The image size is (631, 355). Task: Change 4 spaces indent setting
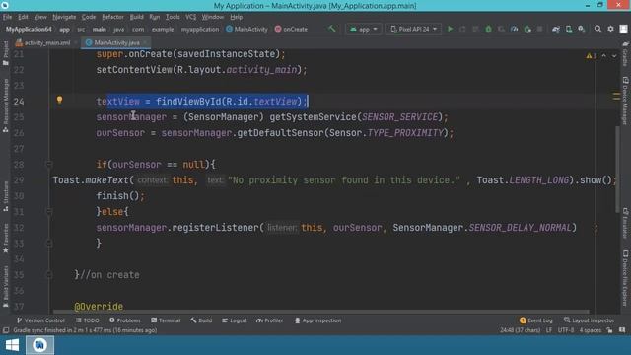tap(591, 330)
